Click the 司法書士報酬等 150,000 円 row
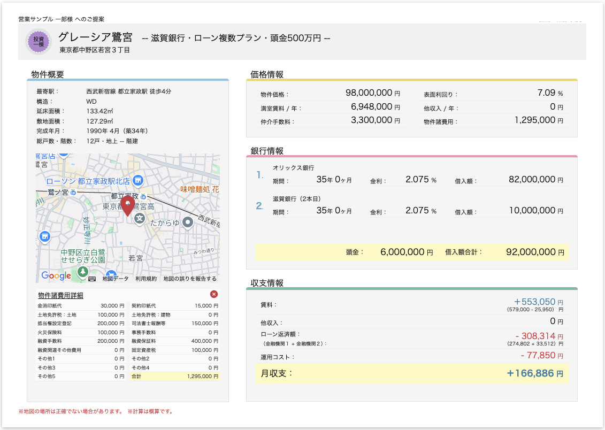Viewport: 605px width, 430px height. 175,324
